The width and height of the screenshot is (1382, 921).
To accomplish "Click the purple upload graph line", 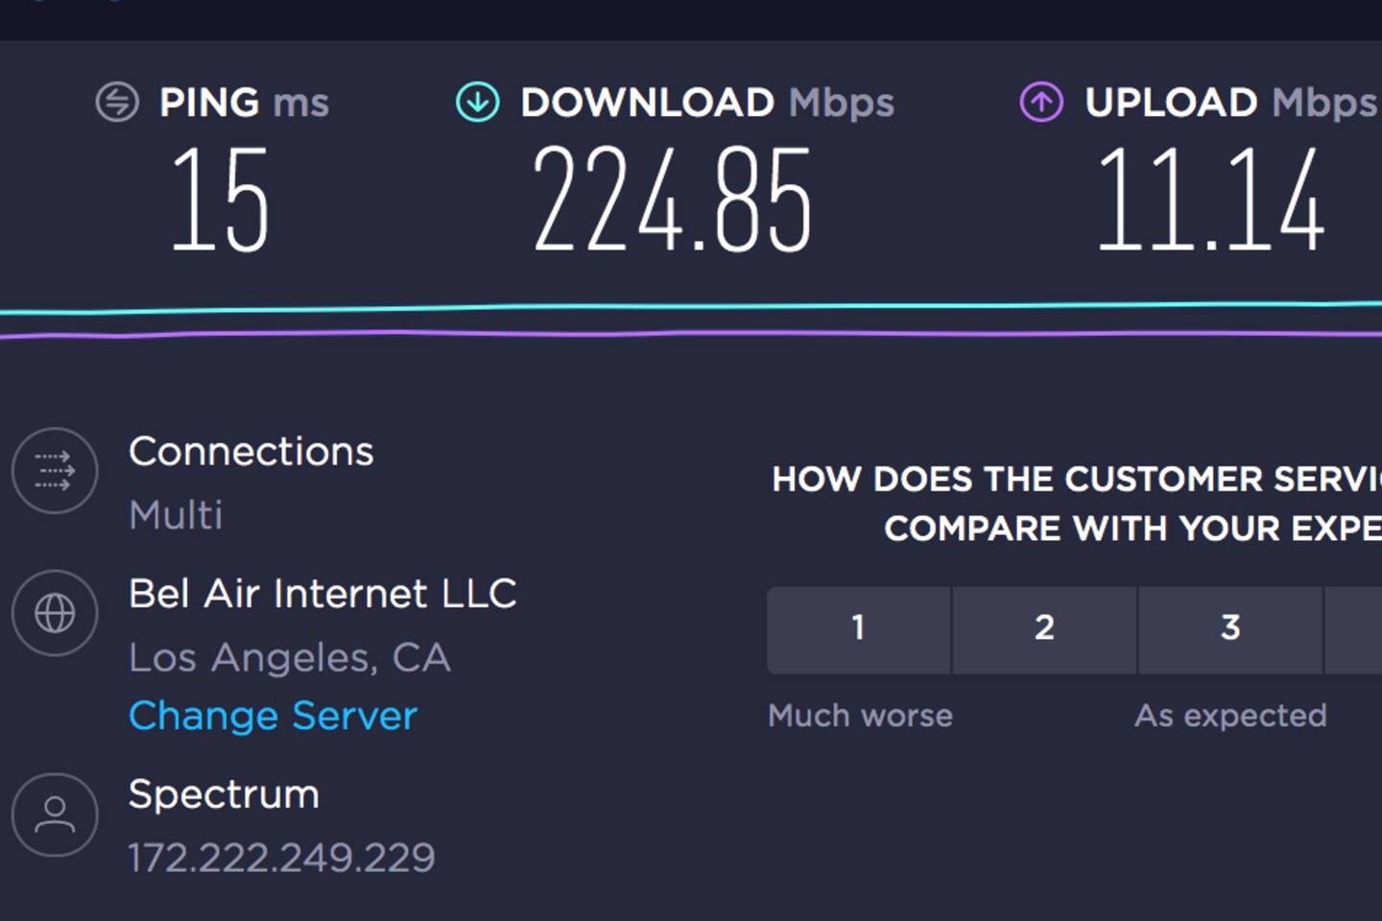I will tap(672, 333).
